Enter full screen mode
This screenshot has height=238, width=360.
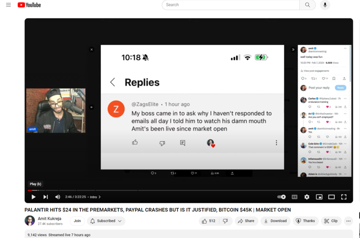click(344, 197)
